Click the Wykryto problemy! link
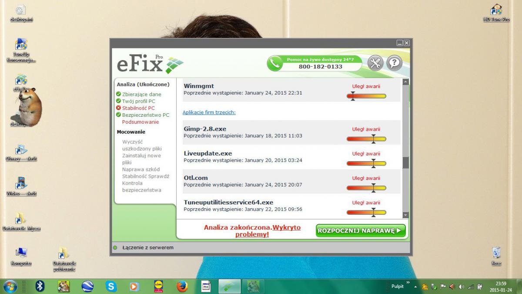 click(269, 231)
